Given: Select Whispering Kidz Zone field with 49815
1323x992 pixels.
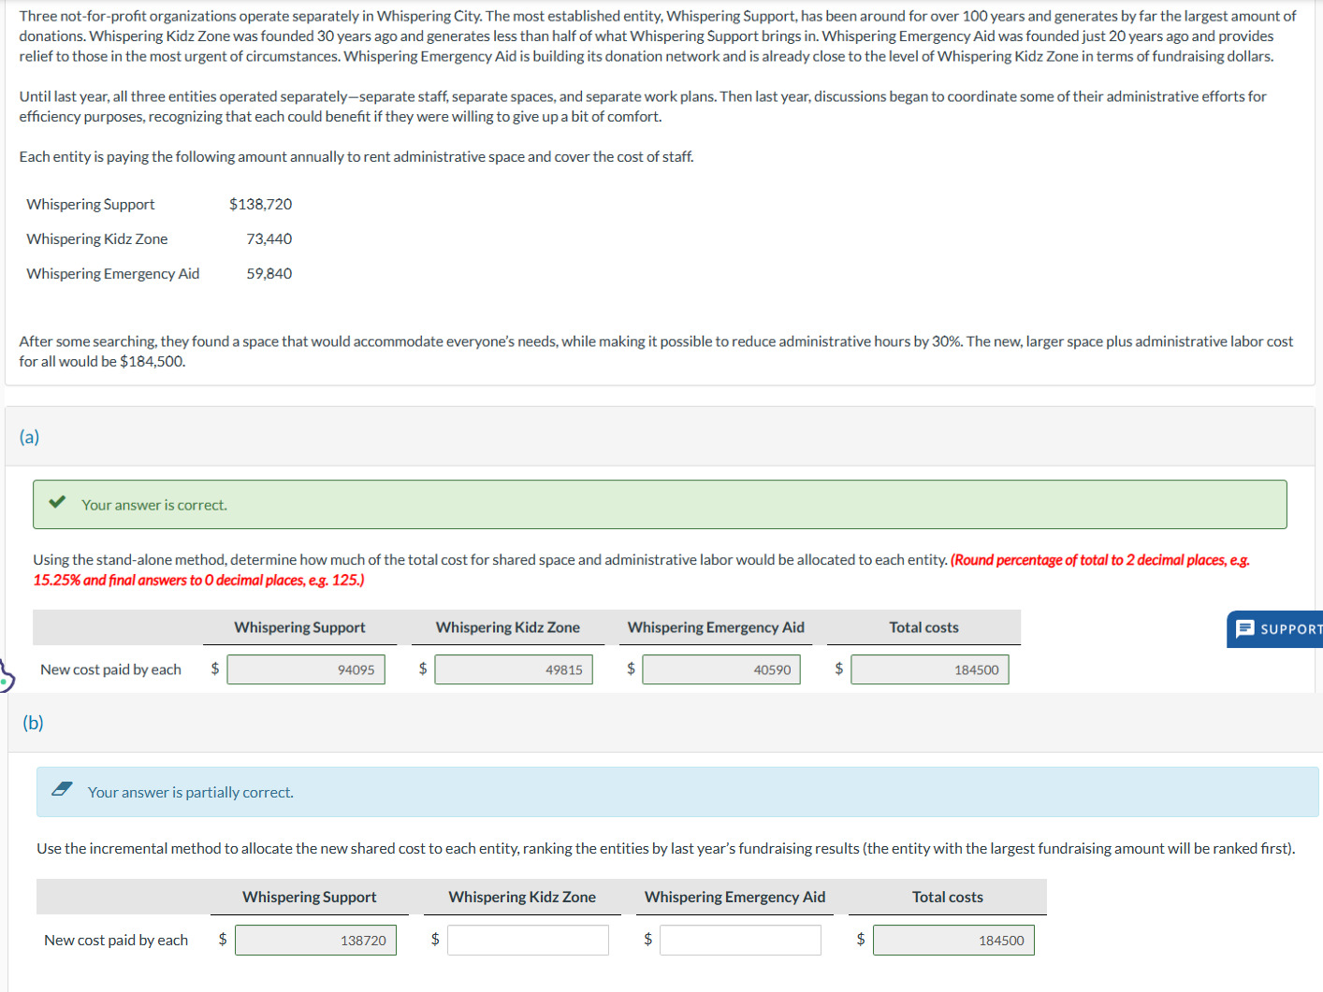Looking at the screenshot, I should point(514,669).
